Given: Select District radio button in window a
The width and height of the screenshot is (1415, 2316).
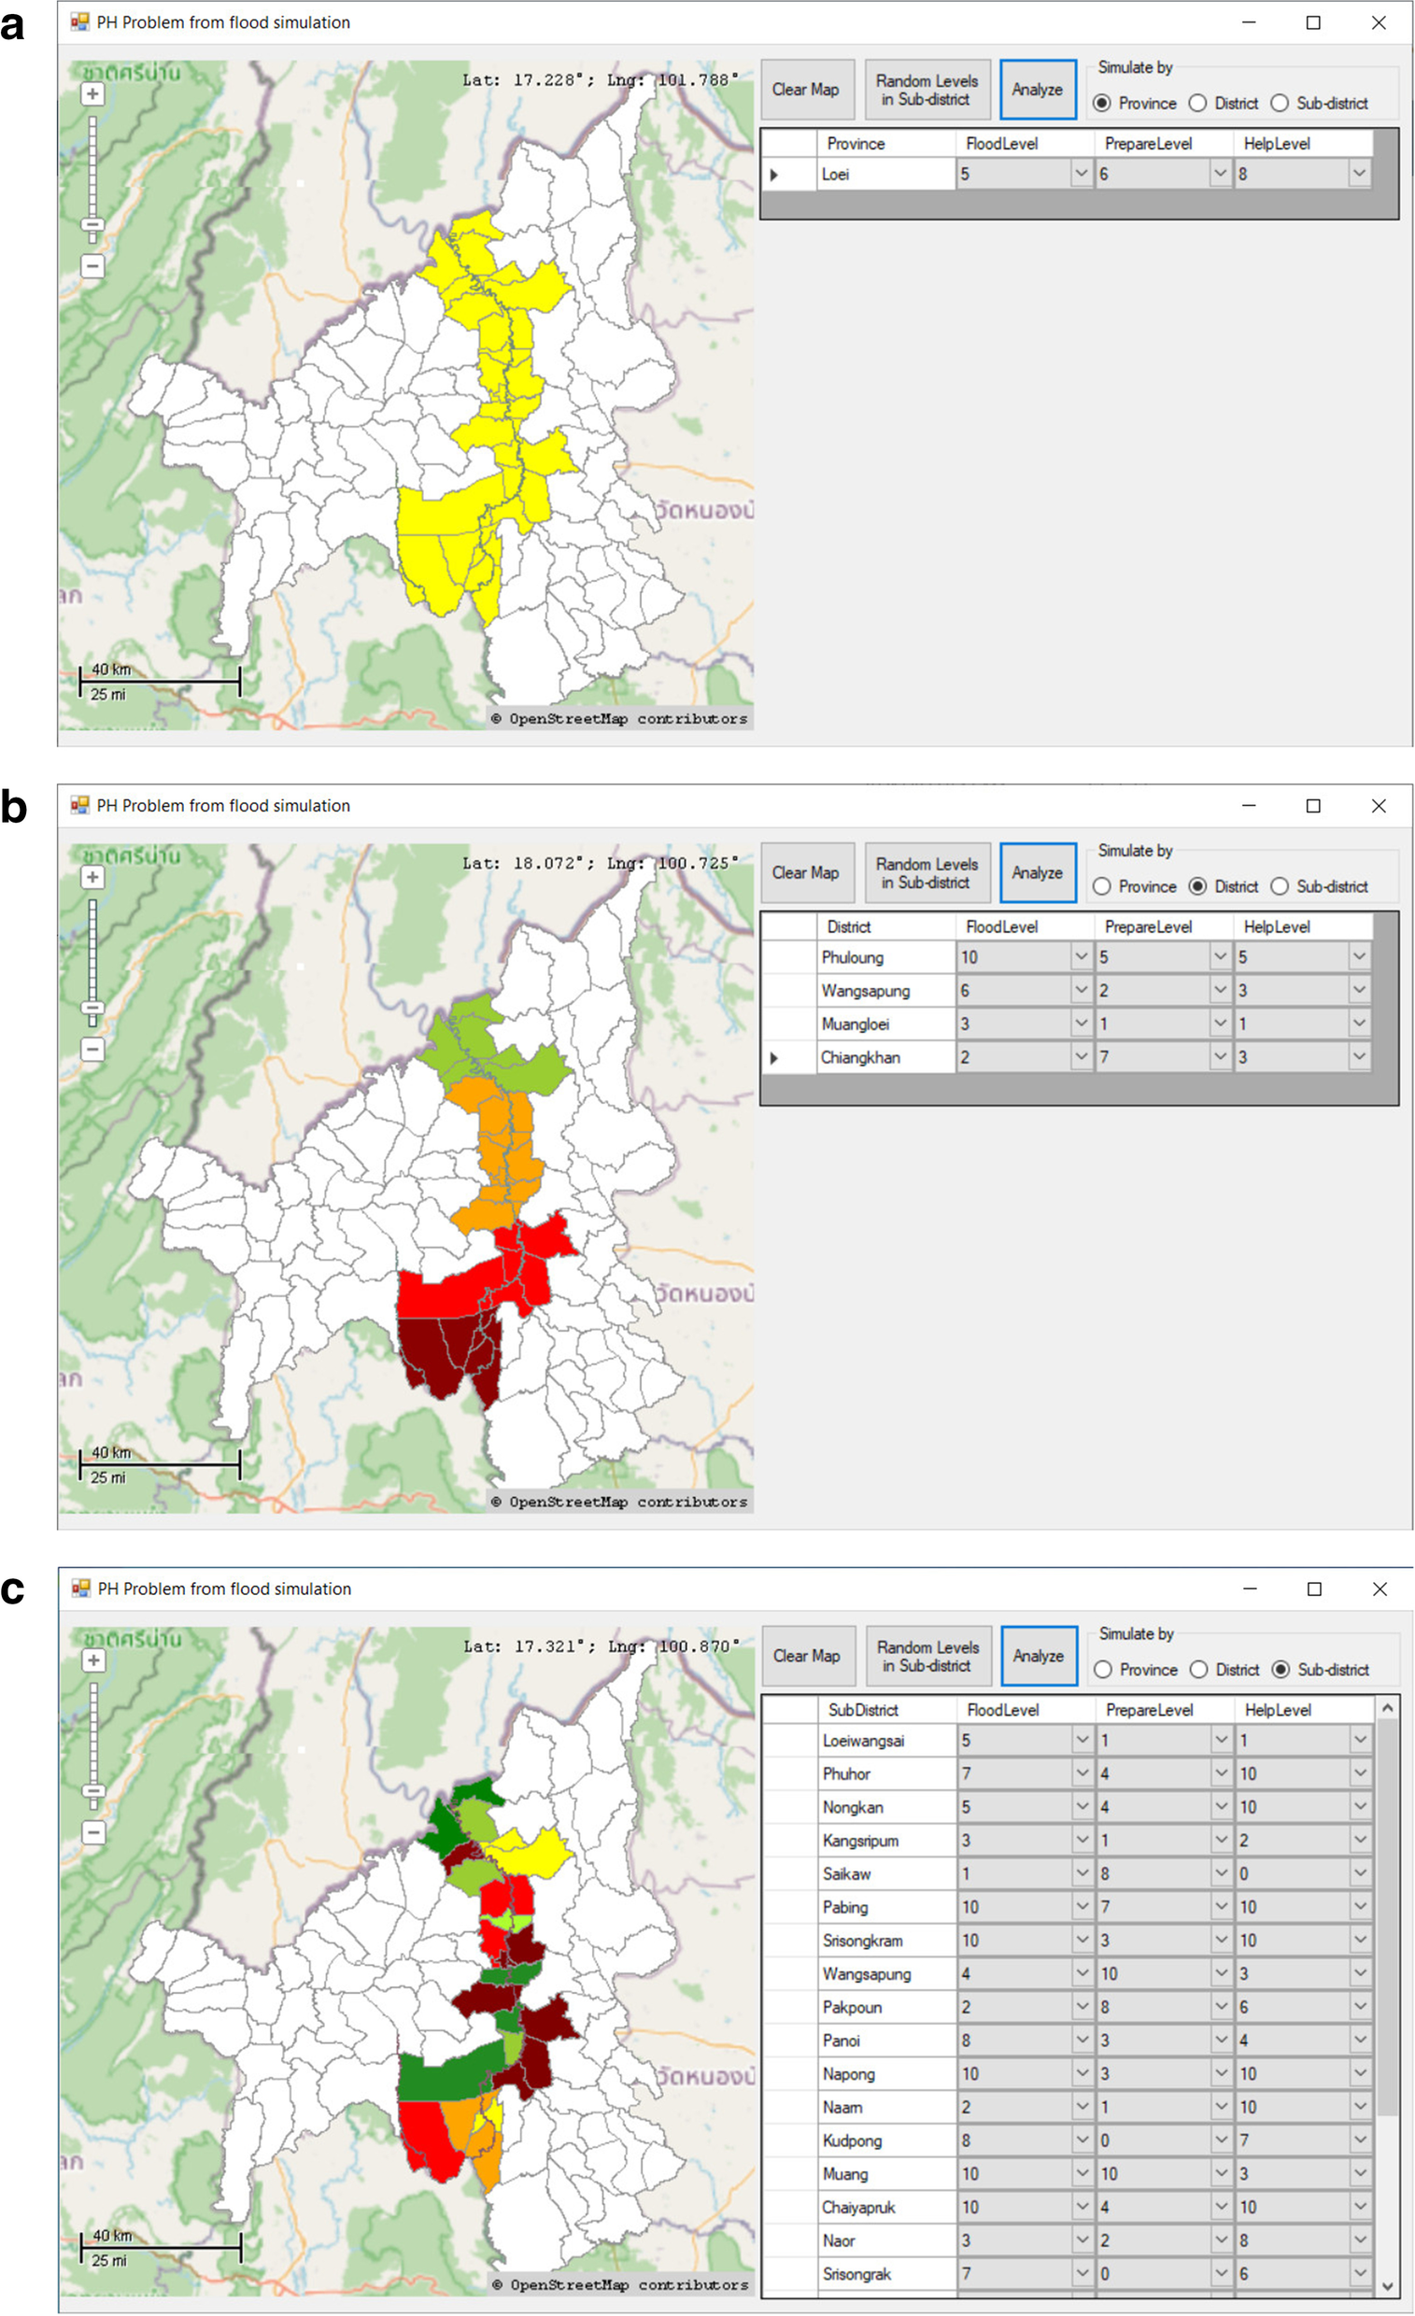Looking at the screenshot, I should click(1197, 104).
